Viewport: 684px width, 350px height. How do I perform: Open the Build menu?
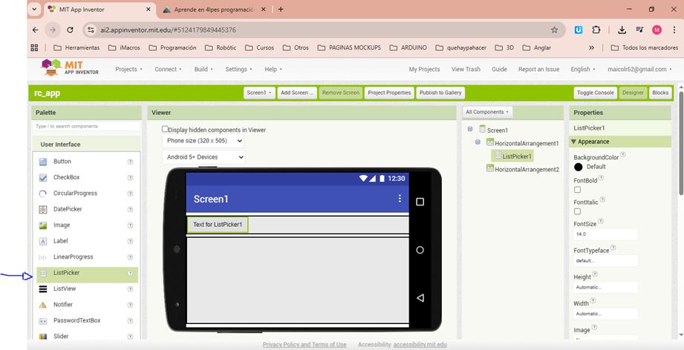coord(203,69)
